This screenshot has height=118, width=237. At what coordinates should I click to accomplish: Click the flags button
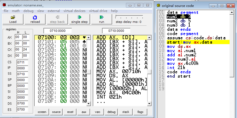[x=140, y=112]
